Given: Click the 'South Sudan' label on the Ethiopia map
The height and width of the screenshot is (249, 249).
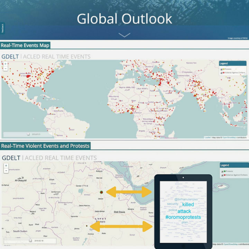Looking at the screenshot, I should [20, 231].
